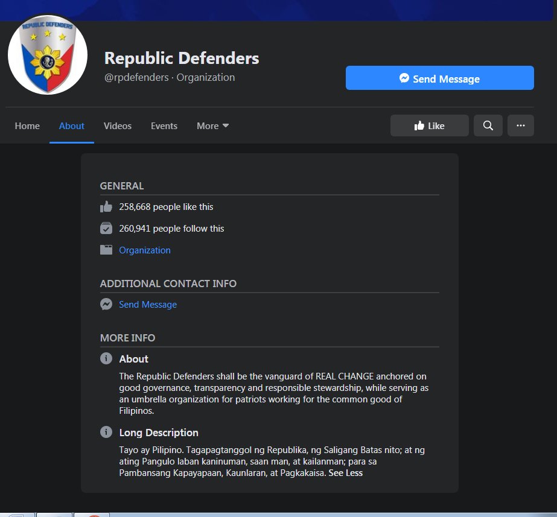The width and height of the screenshot is (557, 517).
Task: Click the Tagalog long description paragraph
Action: coord(272,461)
